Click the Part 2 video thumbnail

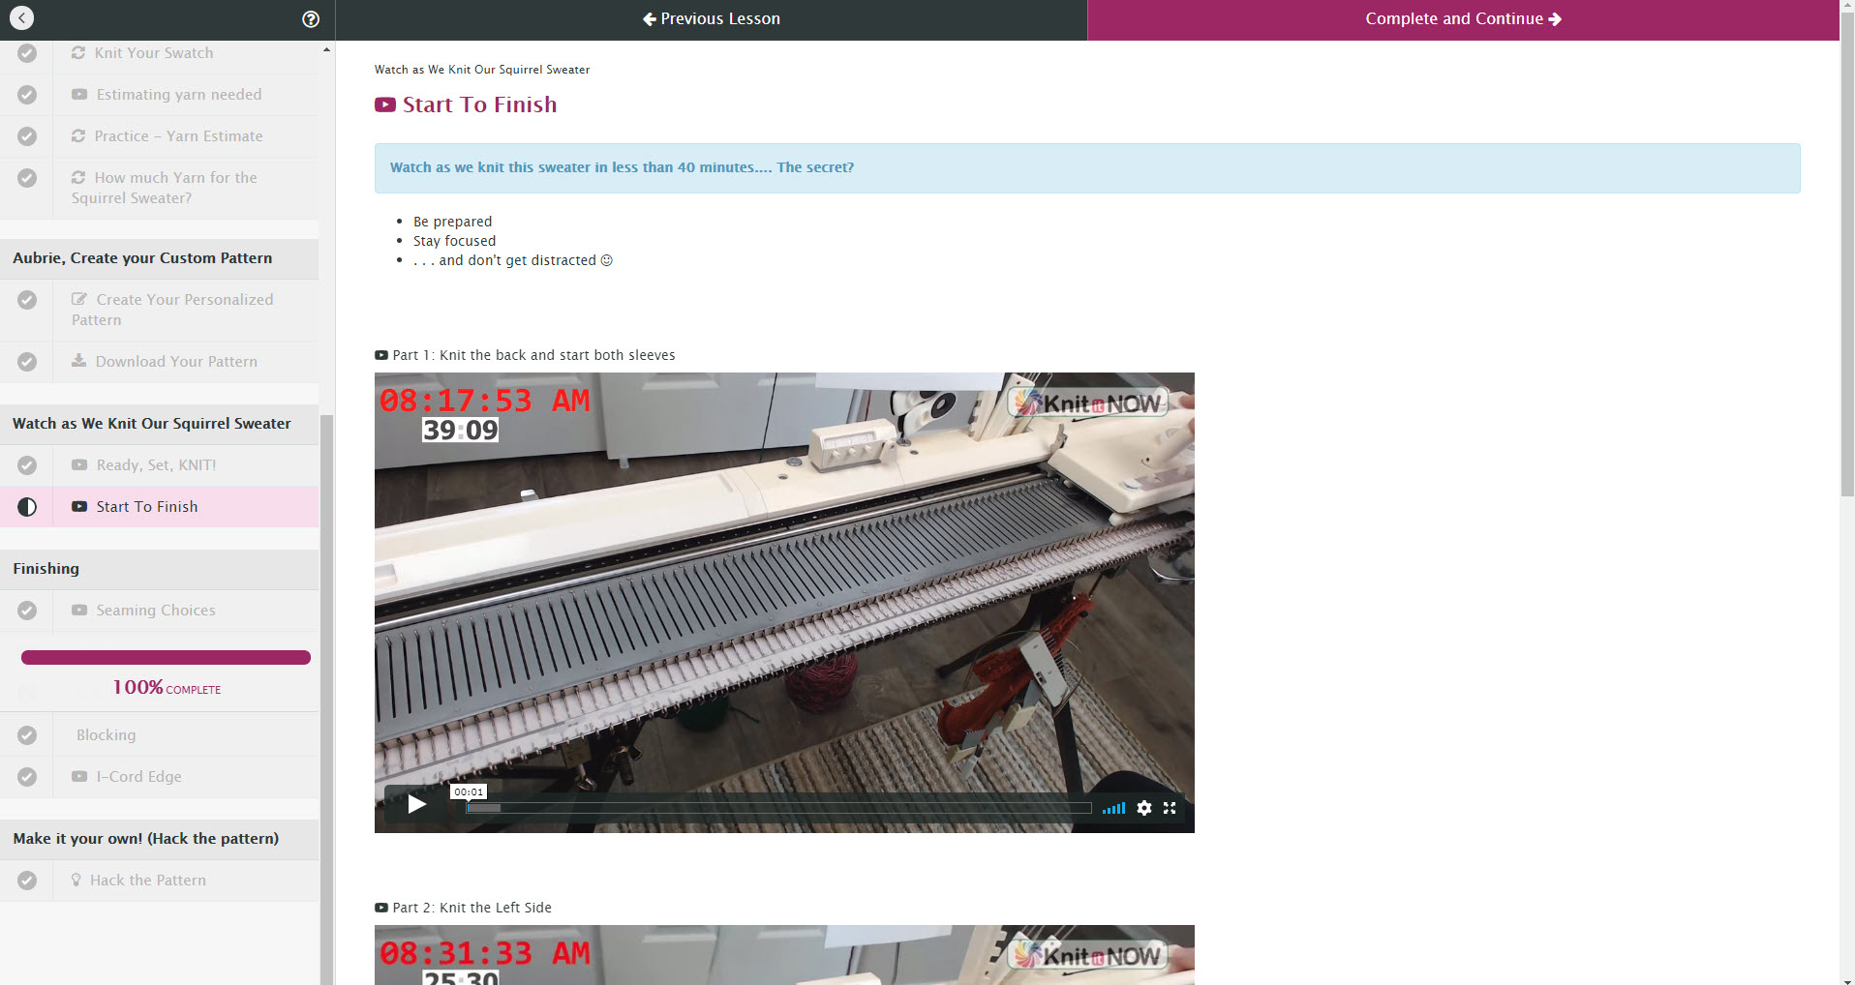(x=784, y=955)
